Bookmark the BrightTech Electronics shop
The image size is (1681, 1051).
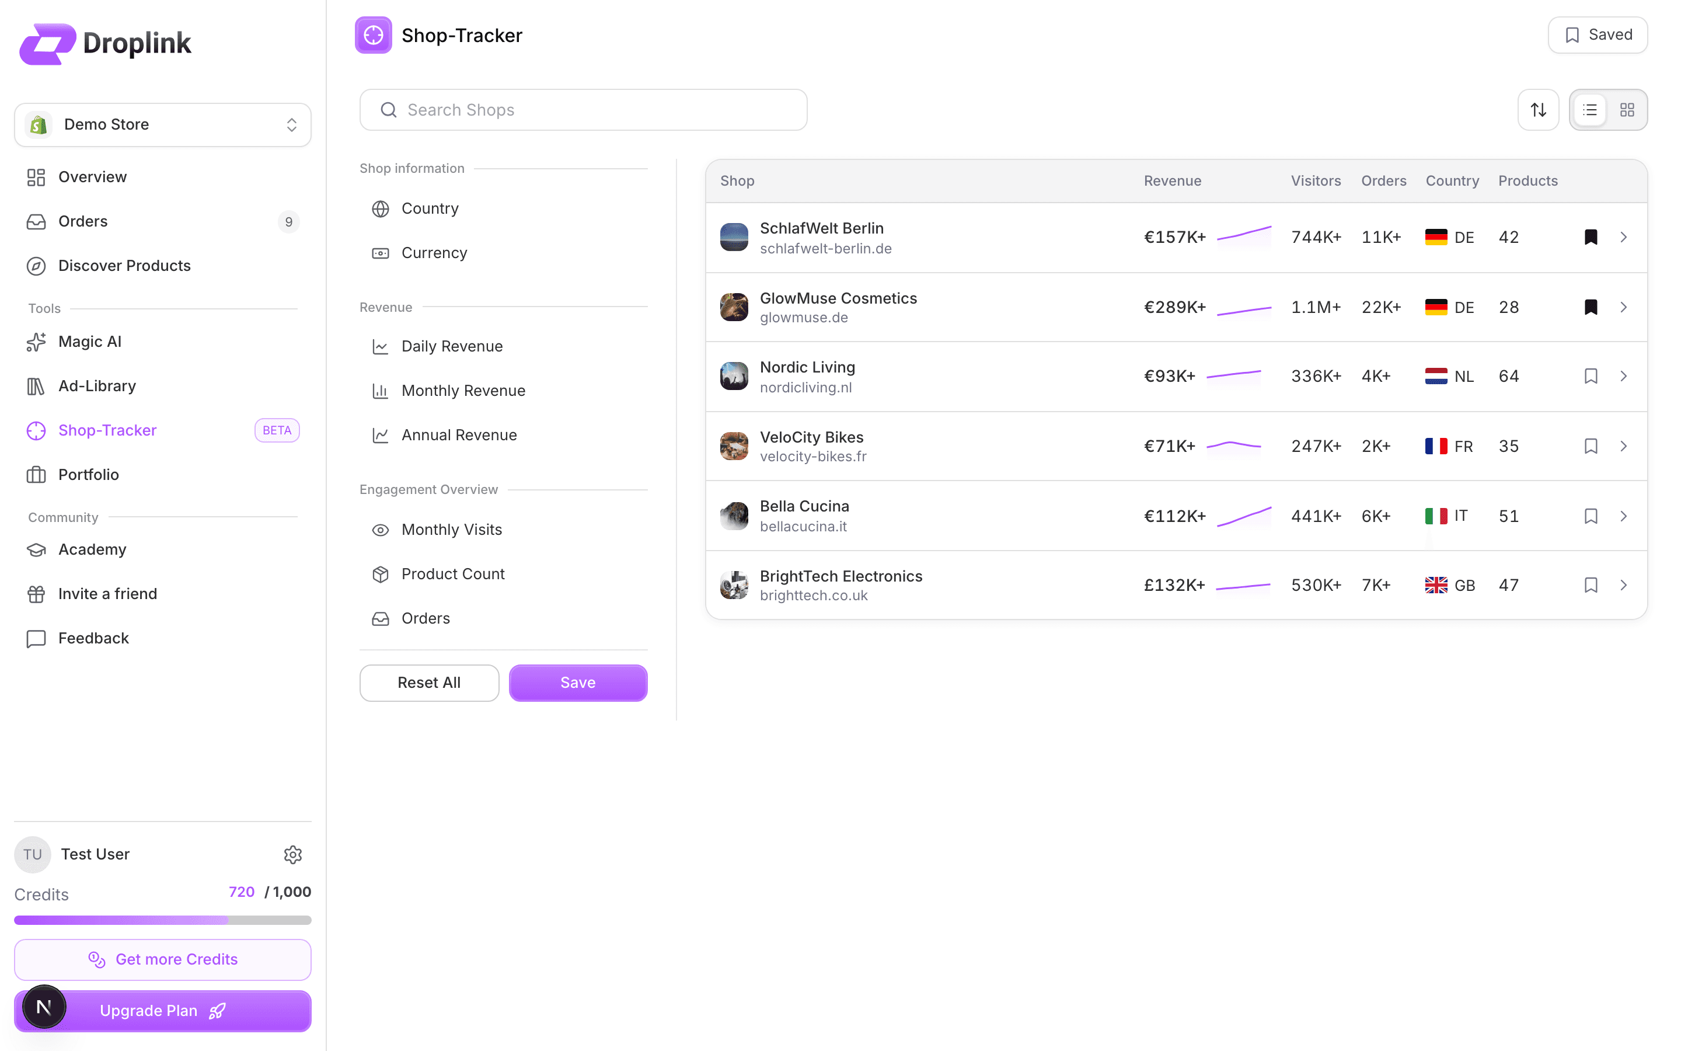1591,585
